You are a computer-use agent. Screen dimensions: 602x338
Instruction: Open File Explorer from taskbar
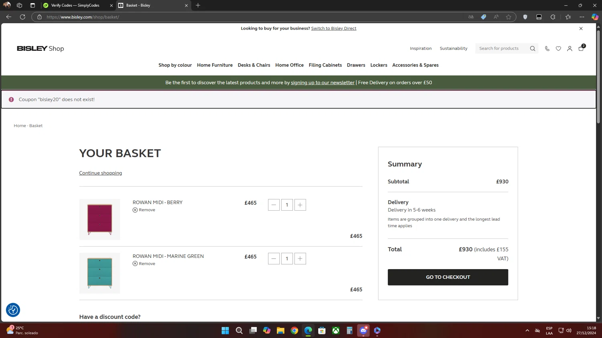pos(281,330)
